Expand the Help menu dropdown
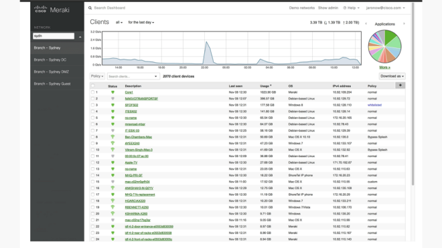 click(x=351, y=8)
